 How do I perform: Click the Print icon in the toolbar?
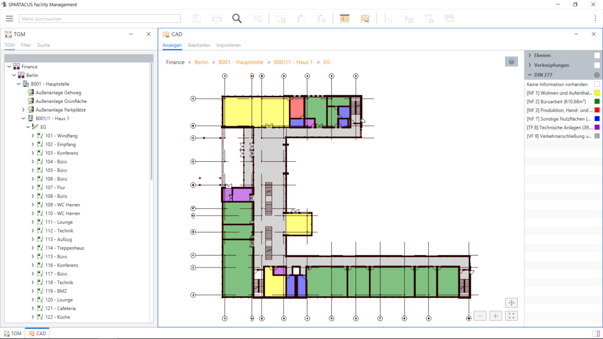216,18
